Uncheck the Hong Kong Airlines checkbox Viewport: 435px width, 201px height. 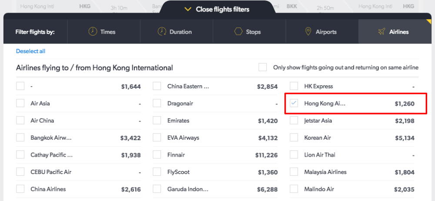point(294,104)
